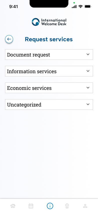Open the Document request section
This screenshot has width=98, height=213.
tap(49, 55)
